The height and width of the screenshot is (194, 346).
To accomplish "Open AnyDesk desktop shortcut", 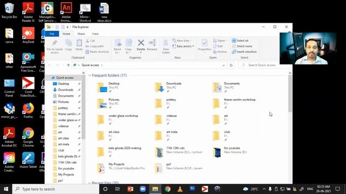I will 28,35.
